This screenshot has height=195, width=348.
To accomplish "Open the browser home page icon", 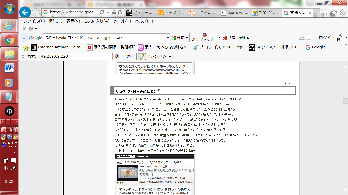I will pyautogui.click(x=326, y=12).
